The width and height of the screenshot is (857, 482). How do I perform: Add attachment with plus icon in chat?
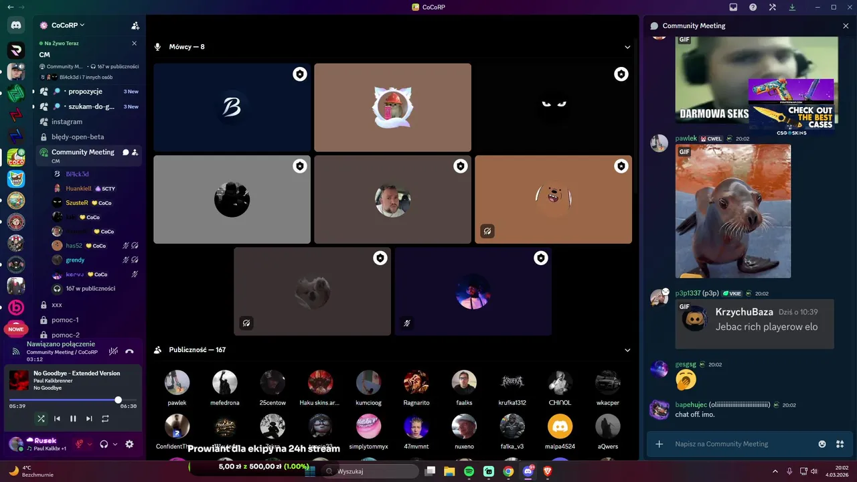tap(659, 444)
